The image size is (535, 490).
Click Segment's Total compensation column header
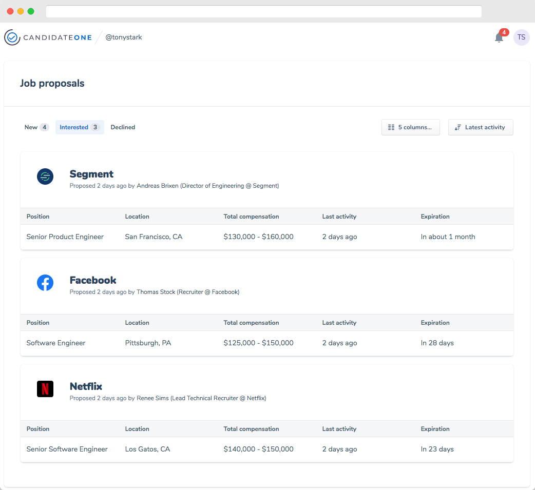click(251, 217)
